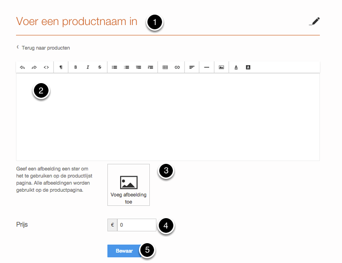Switch to HTML code view
This screenshot has width=342, height=263.
[x=46, y=68]
